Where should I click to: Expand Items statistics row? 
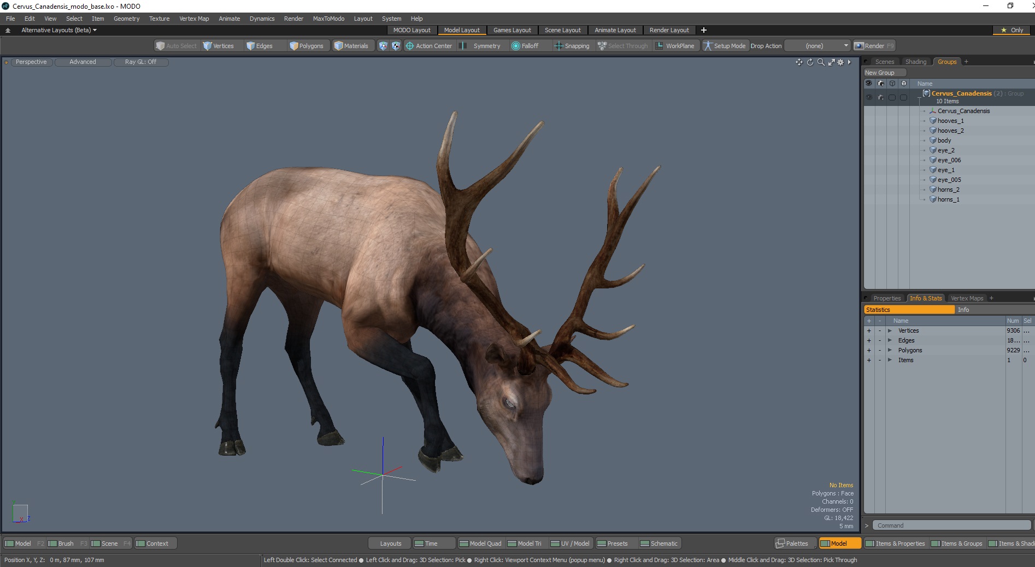coord(890,360)
